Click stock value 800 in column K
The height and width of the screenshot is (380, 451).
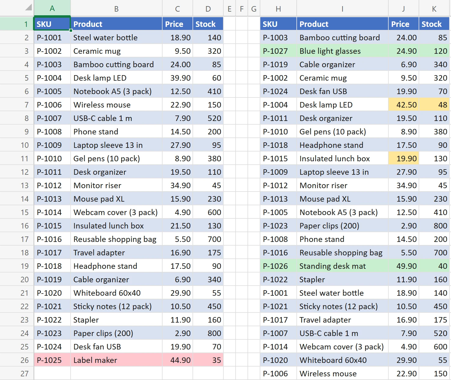click(434, 226)
